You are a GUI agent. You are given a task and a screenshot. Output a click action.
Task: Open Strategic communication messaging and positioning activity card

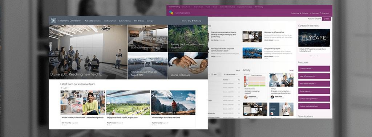pyautogui.click(x=282, y=86)
